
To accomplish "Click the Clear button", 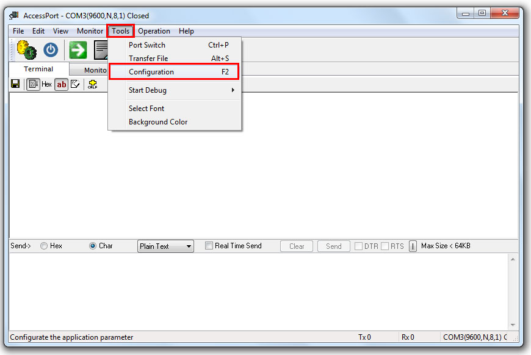I will point(297,246).
